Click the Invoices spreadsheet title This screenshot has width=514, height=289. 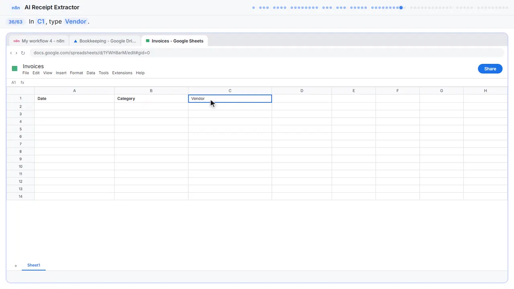pyautogui.click(x=33, y=66)
